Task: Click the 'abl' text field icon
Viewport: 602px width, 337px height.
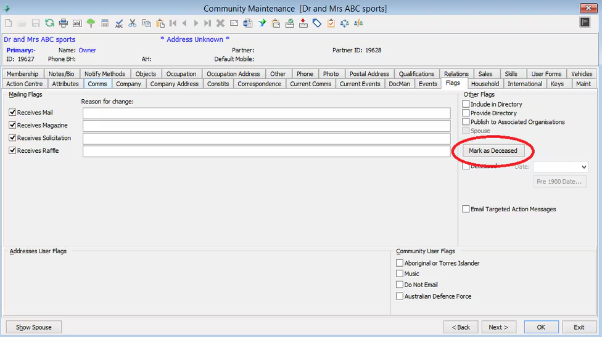Action: click(77, 23)
